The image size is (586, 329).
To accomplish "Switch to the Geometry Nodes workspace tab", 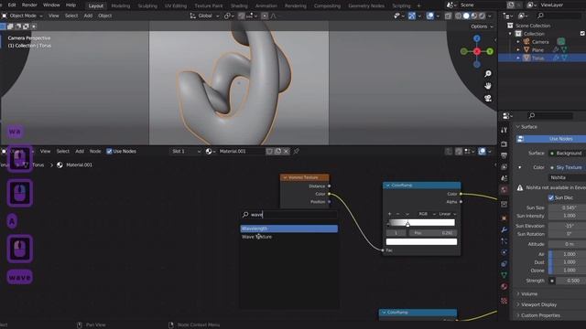I will 366,6.
